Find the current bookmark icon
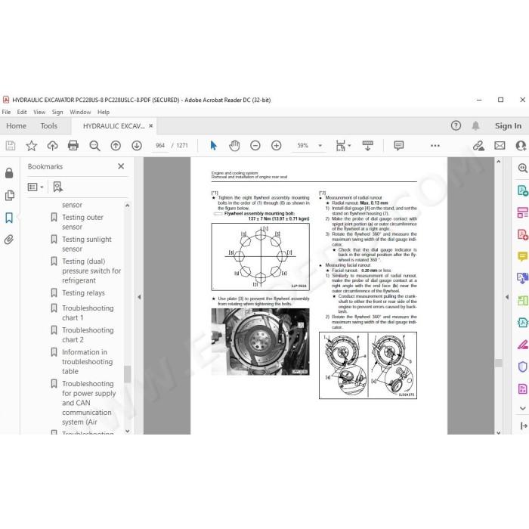 [x=57, y=187]
